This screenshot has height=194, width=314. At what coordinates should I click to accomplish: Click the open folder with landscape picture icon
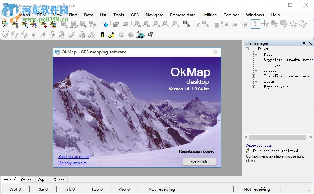(53, 24)
